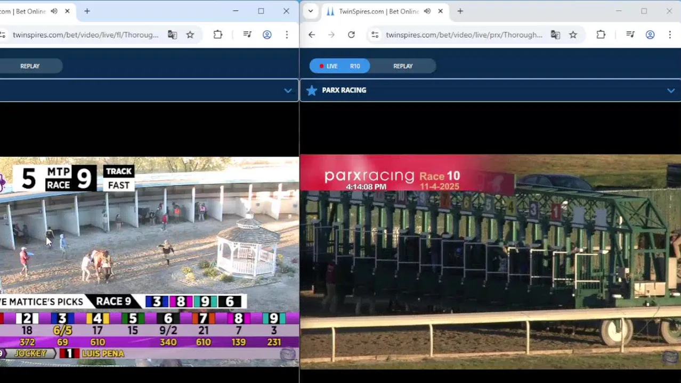Open profile avatar in right window

650,35
